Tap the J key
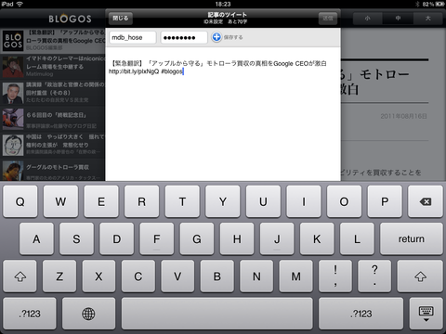Screen dimensions: 446x334 point(277,238)
